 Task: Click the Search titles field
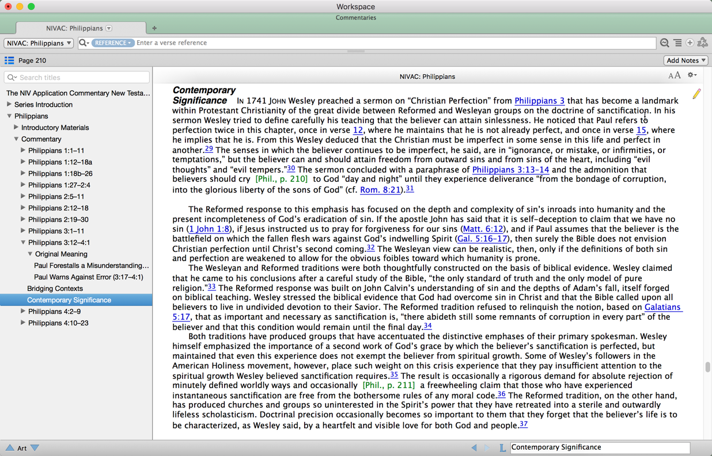point(77,78)
